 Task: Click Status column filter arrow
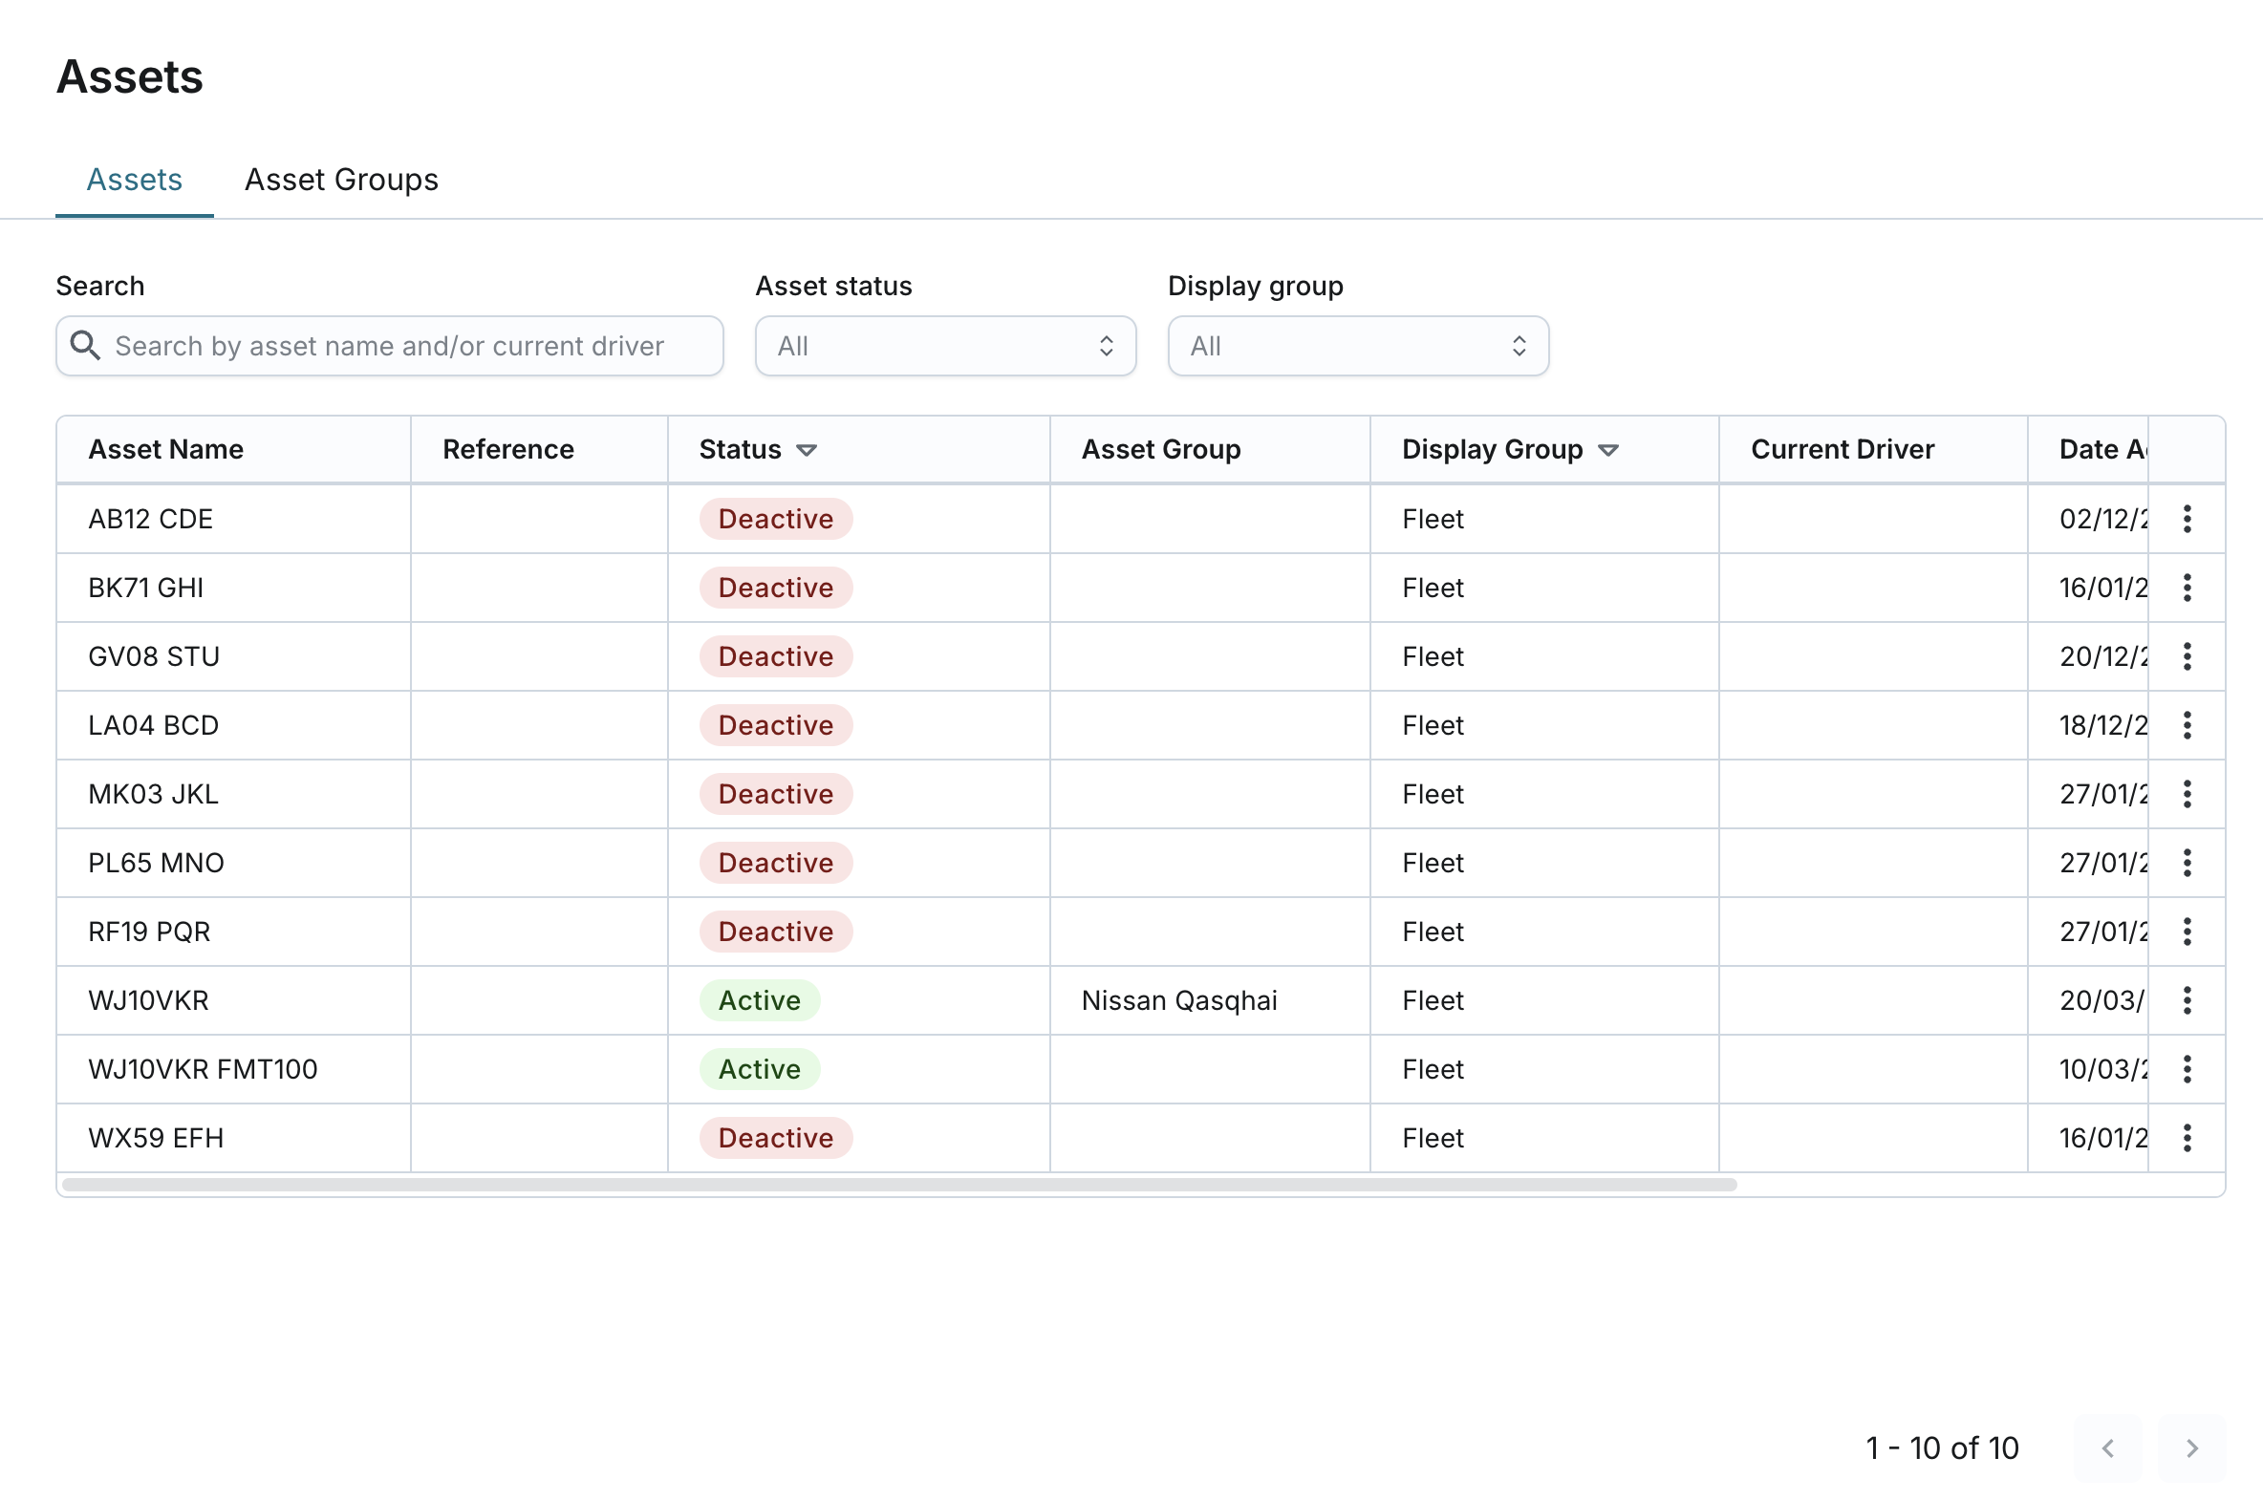click(807, 451)
